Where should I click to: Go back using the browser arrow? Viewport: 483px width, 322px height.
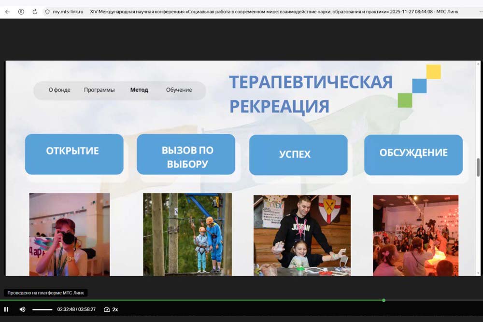coord(7,12)
